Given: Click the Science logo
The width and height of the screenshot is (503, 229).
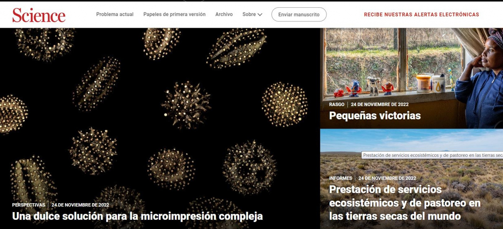Looking at the screenshot, I should (x=39, y=15).
